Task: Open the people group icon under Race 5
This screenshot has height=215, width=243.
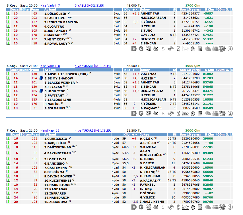Action: coord(215,49)
